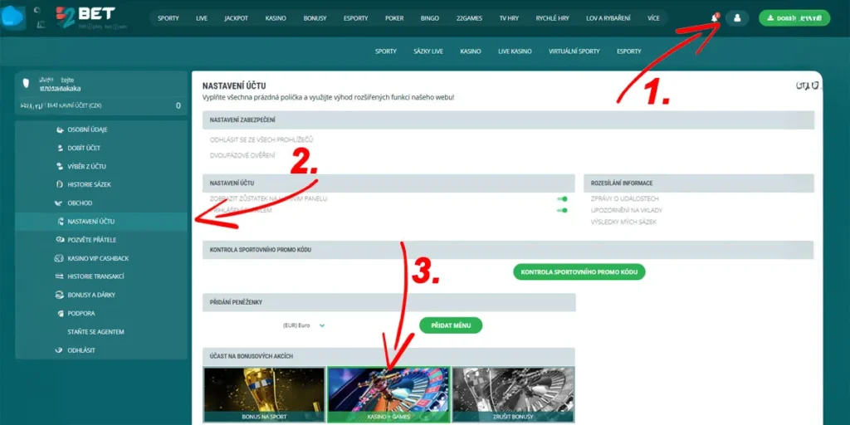
Task: Click the Nastavení zabezpečení section header
Action: coord(509,120)
